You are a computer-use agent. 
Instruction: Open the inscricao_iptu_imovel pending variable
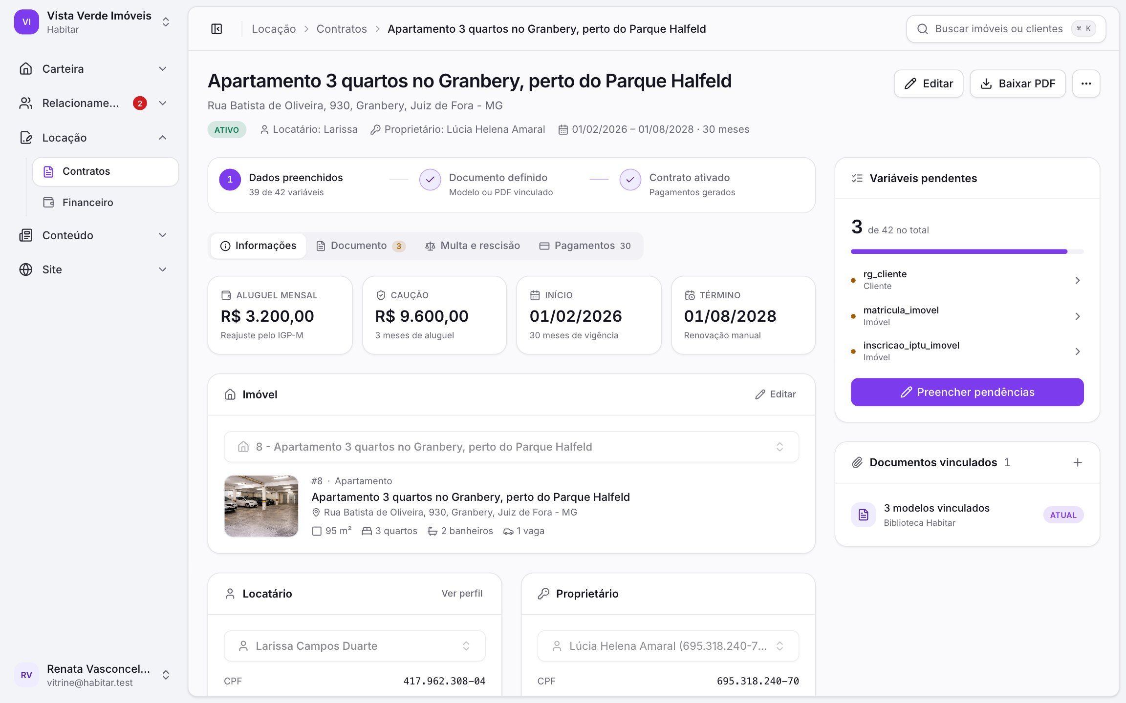967,351
